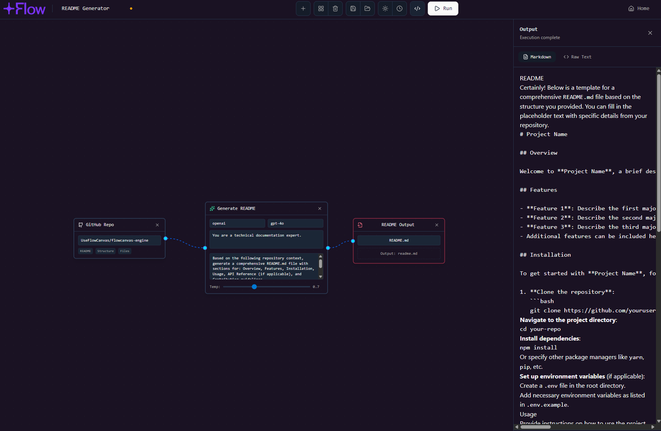Click 'Execution complete' status text
The height and width of the screenshot is (431, 661).
pyautogui.click(x=540, y=38)
